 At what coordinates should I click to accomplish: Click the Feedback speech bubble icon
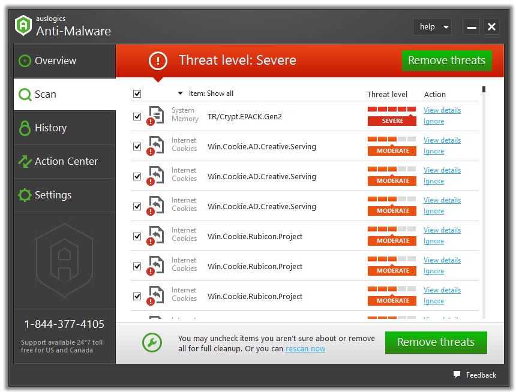pyautogui.click(x=457, y=375)
